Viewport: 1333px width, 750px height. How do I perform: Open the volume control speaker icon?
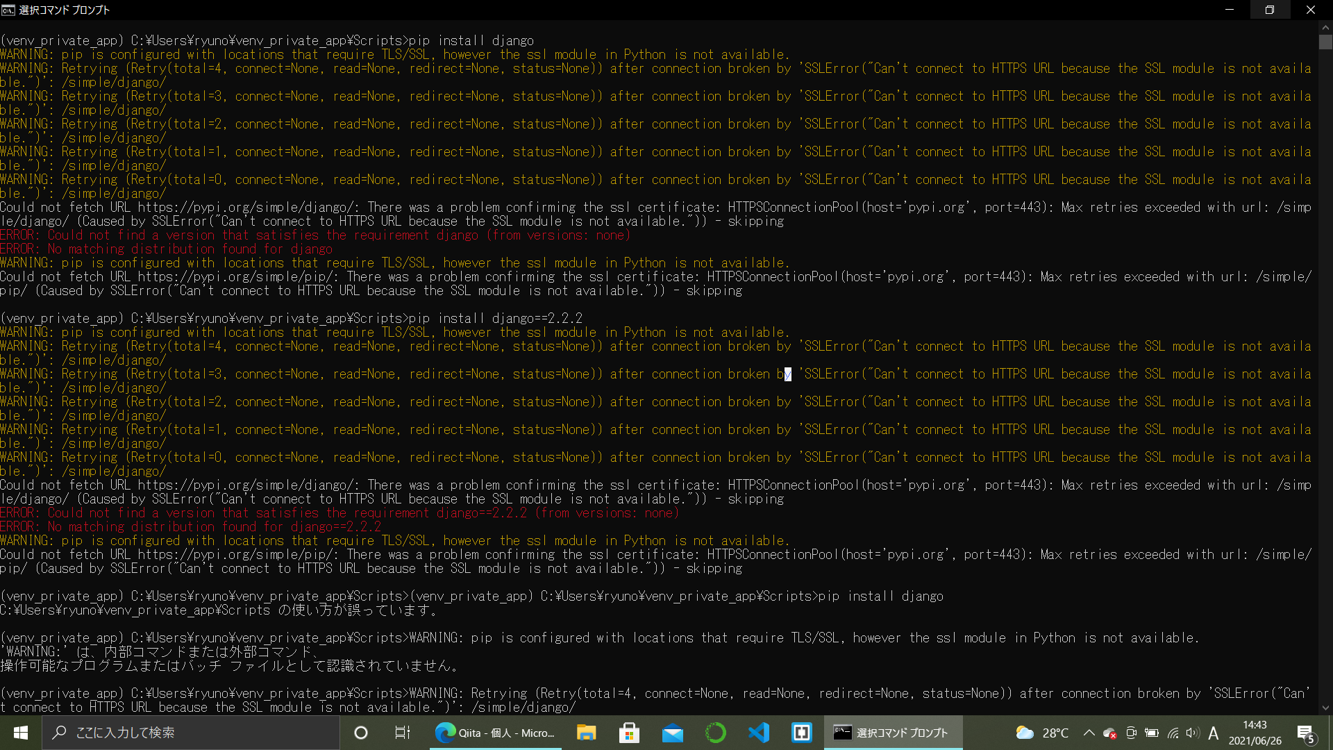1193,733
